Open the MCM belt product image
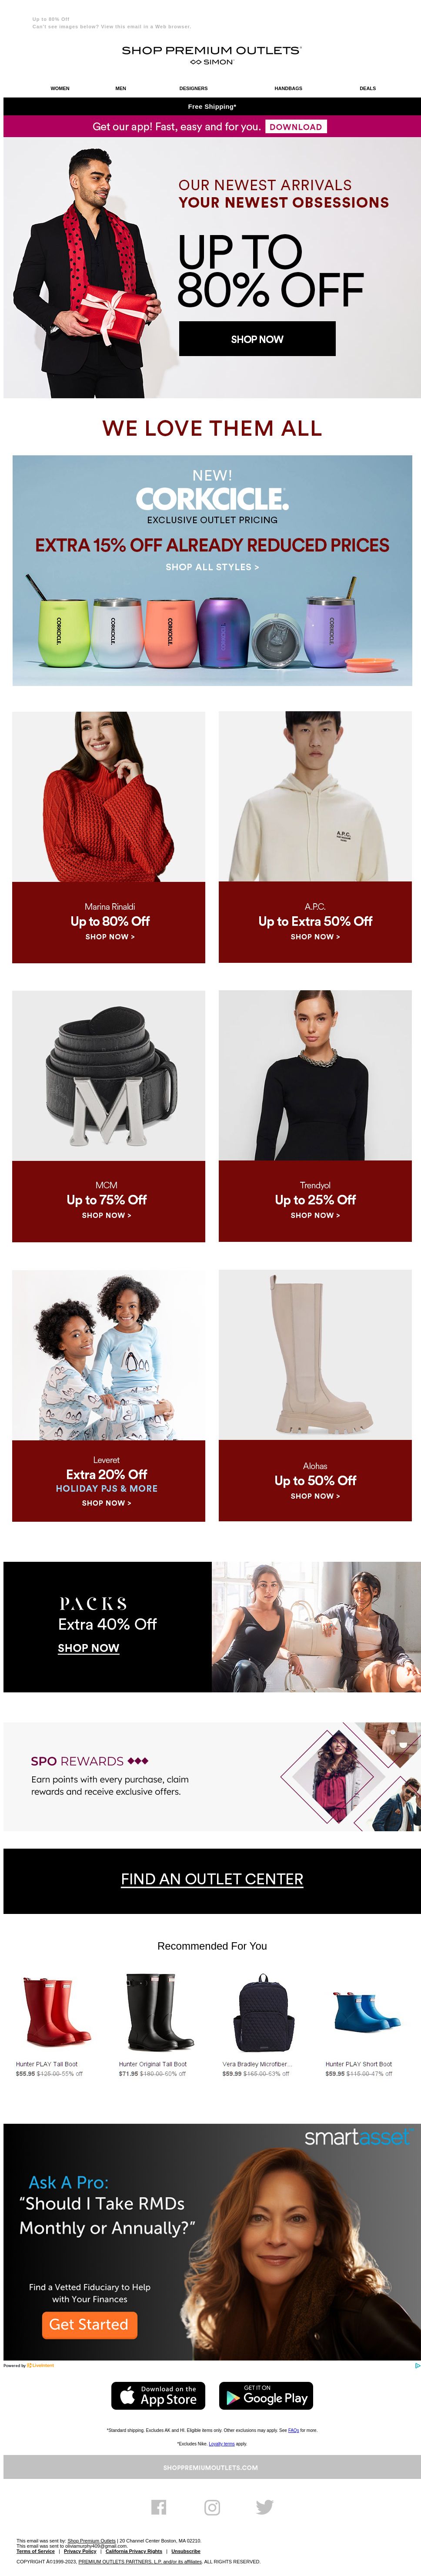Screen dimensions: 421x2576 tap(108, 1076)
